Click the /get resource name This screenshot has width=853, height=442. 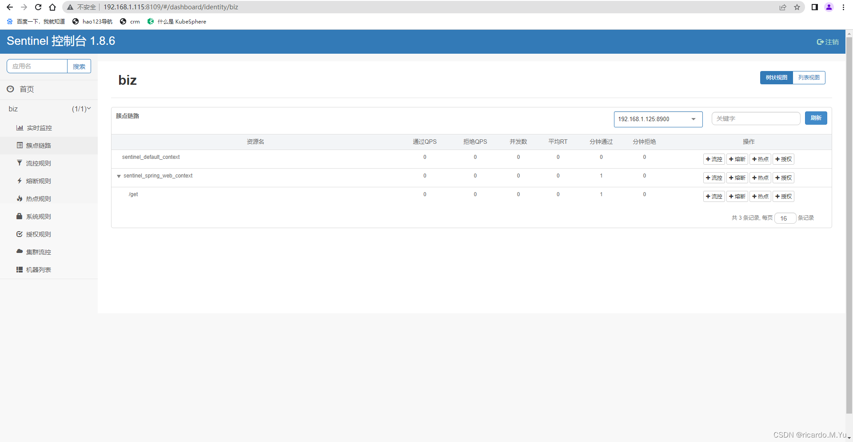pos(133,194)
